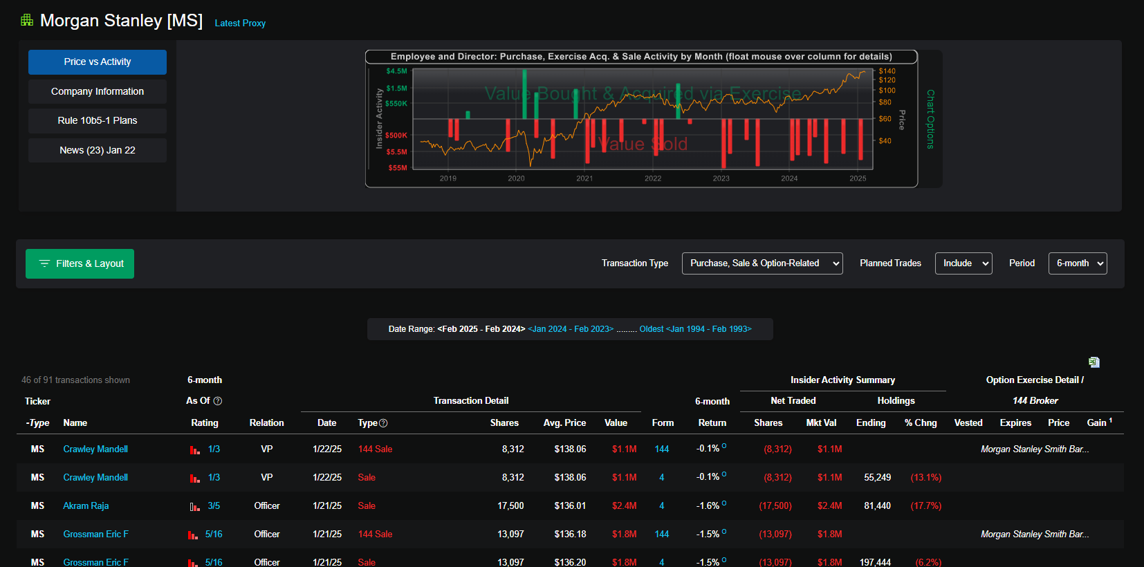Sort by the Avg. Price column header

click(564, 423)
